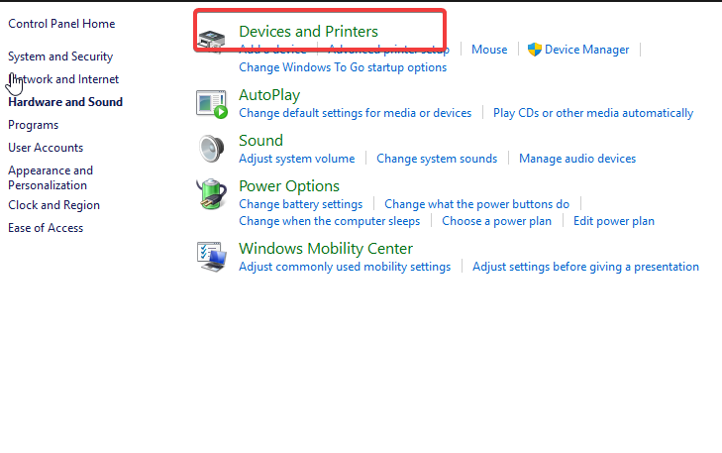
Task: Open Device Manager link
Action: [586, 50]
